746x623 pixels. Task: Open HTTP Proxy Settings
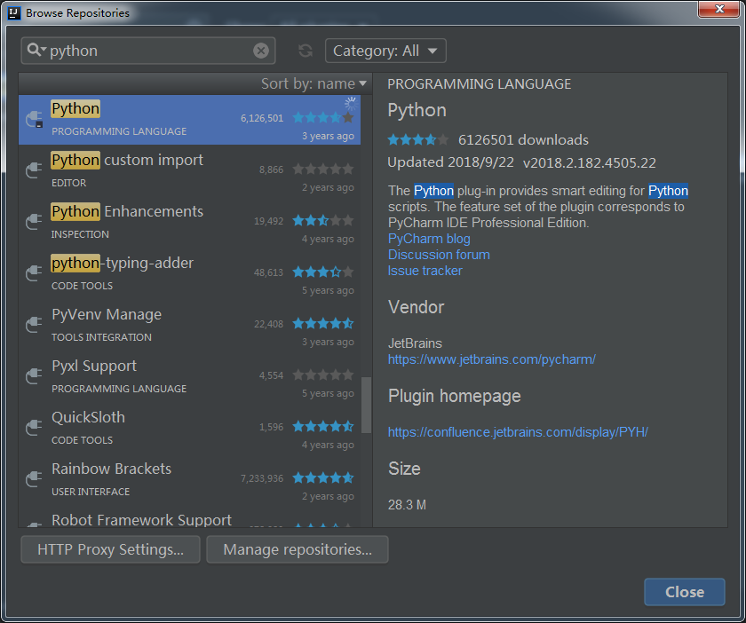pyautogui.click(x=110, y=549)
